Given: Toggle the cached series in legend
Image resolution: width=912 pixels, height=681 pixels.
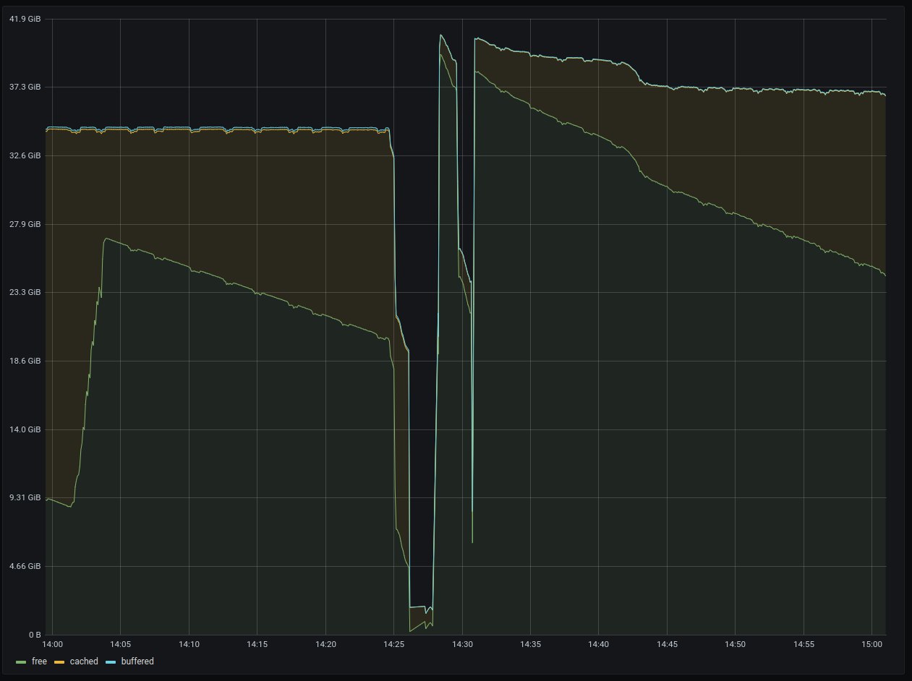Looking at the screenshot, I should [x=84, y=661].
